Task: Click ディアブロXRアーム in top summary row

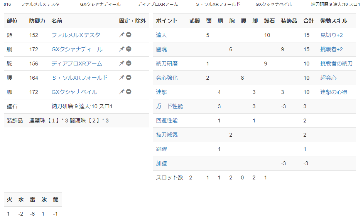Action: click(158, 4)
